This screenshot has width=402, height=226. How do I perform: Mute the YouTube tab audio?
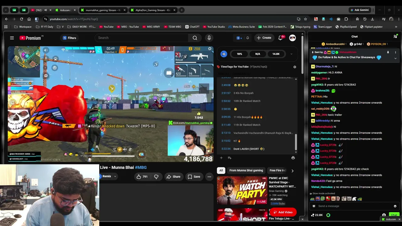(x=45, y=10)
